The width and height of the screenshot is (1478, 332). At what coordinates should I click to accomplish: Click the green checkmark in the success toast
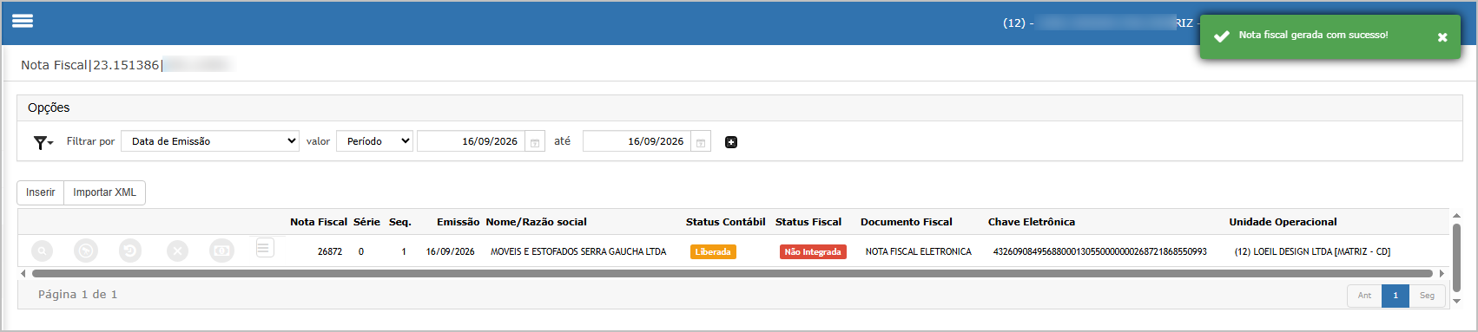coord(1221,36)
